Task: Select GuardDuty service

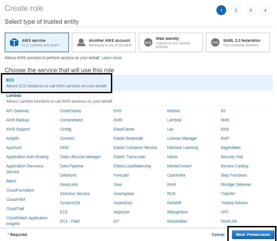Action: (x=123, y=203)
